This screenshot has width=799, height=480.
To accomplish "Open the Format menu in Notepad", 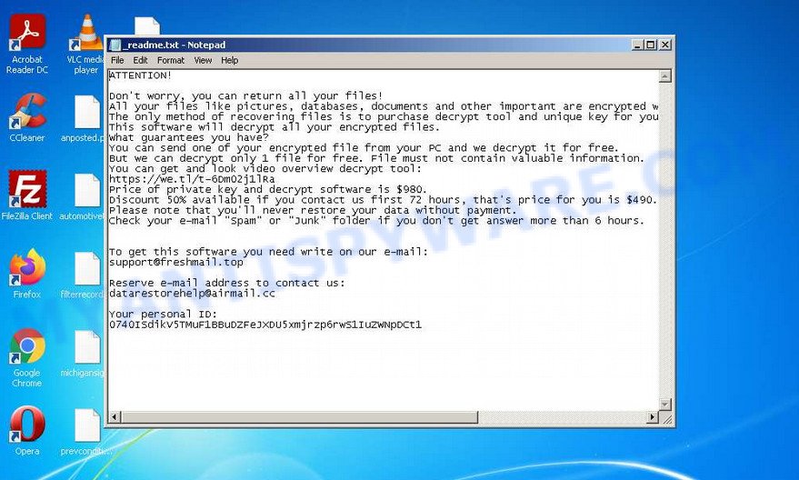I will (170, 60).
